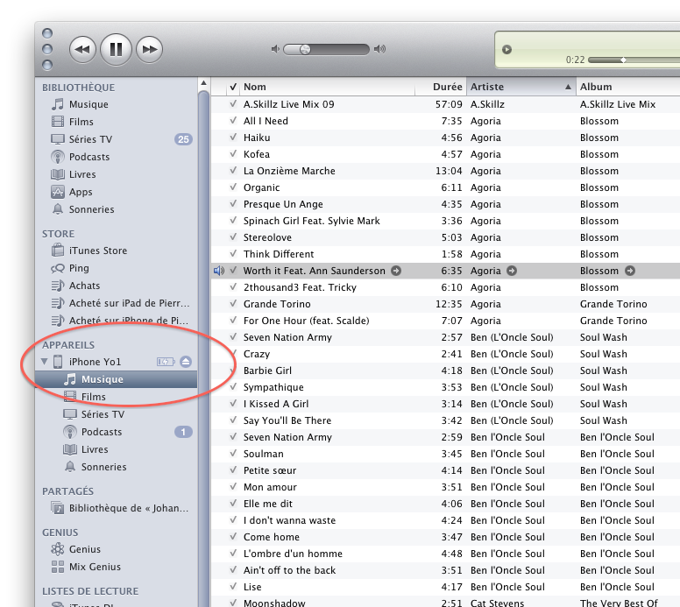
Task: Click the sidebar scroll up arrow
Action: (204, 83)
